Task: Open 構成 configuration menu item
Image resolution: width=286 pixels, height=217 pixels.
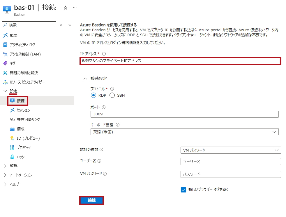Action: pyautogui.click(x=21, y=129)
